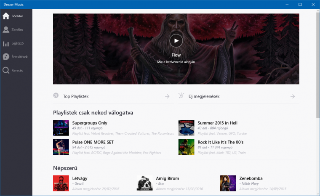Viewport: 320px width, 196px height.
Task: Click 'Playlist feat. Venom, UFO, Torche' text
Action: (x=222, y=133)
